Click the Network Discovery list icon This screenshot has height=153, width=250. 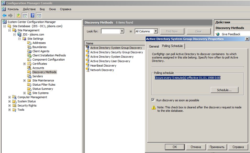[x=88, y=70]
